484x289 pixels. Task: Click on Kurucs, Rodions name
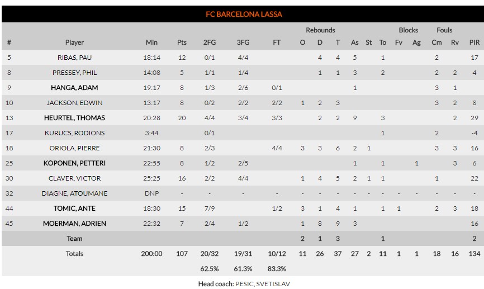click(74, 133)
